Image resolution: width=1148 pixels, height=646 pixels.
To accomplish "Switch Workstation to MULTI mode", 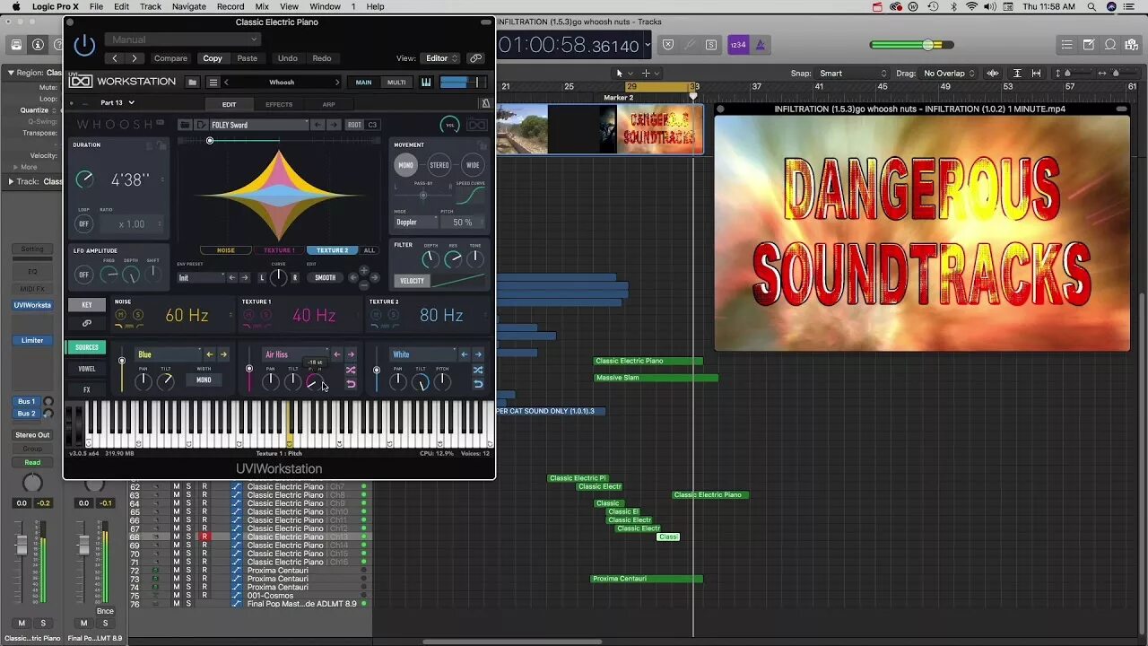I will 396,82.
